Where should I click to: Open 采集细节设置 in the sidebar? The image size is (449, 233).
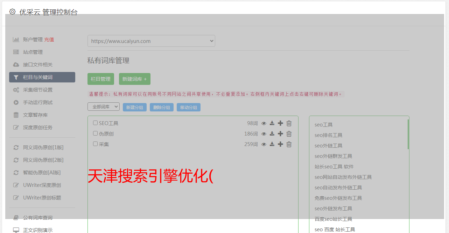tap(38, 90)
